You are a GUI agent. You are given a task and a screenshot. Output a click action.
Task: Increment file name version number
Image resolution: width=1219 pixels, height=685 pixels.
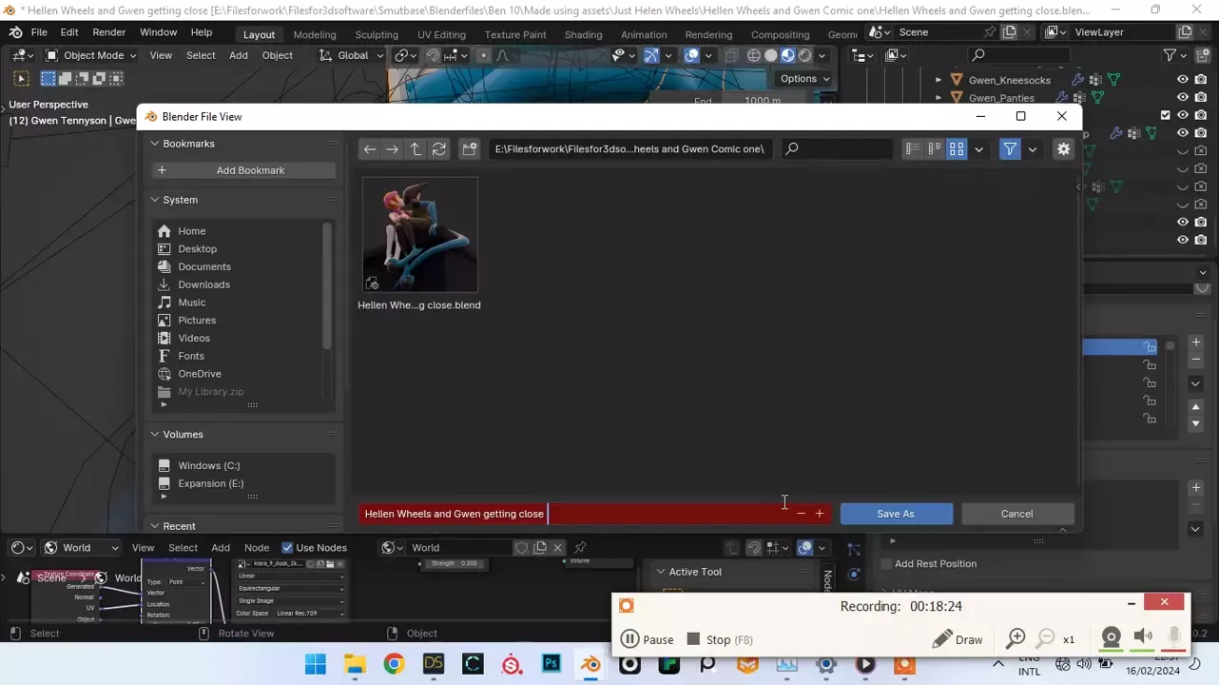click(820, 514)
